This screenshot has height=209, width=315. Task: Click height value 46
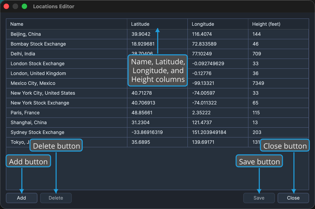click(x=256, y=44)
